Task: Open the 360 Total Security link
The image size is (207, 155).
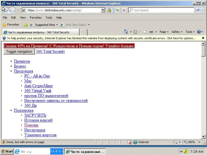Action: tap(50, 51)
